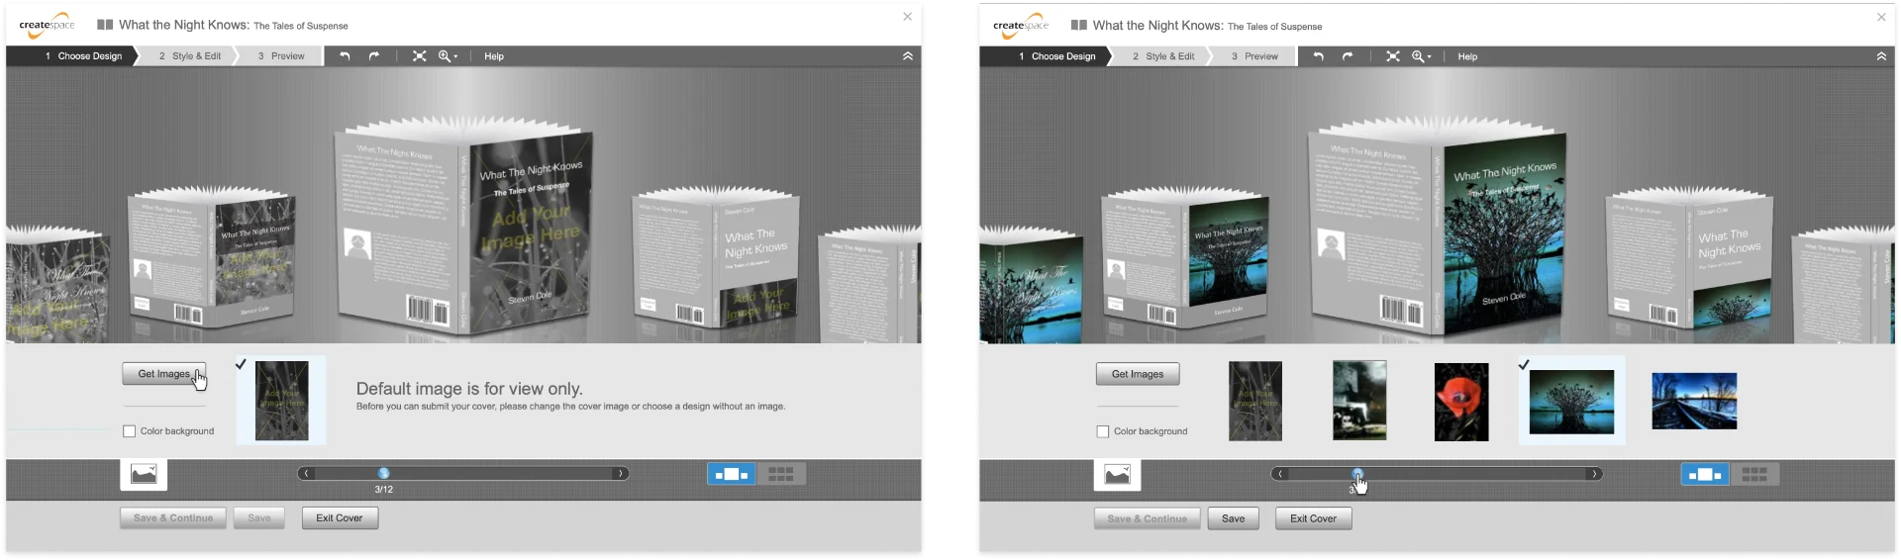
Task: Click the CreateSpace logo in the left window
Action: tap(47, 26)
